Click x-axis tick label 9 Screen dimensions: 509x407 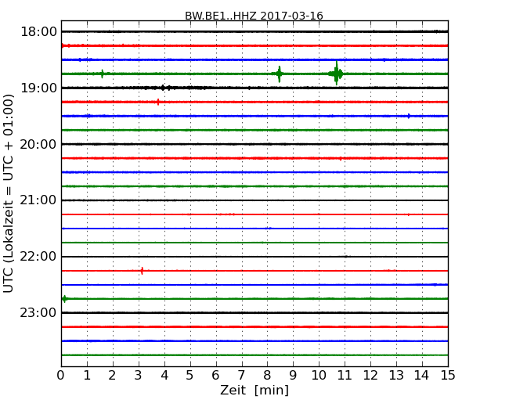tap(293, 376)
